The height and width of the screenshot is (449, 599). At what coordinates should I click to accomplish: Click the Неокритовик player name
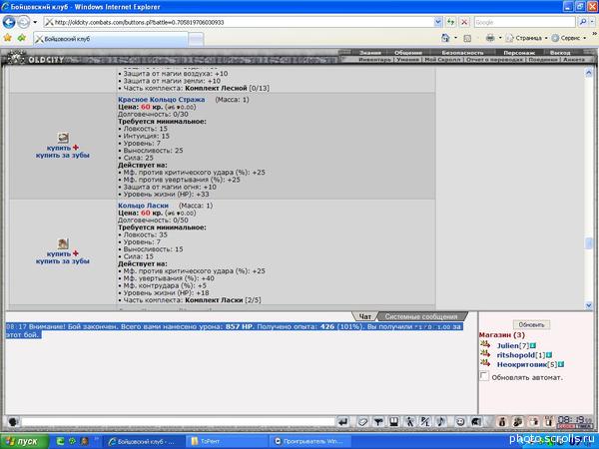click(x=522, y=364)
